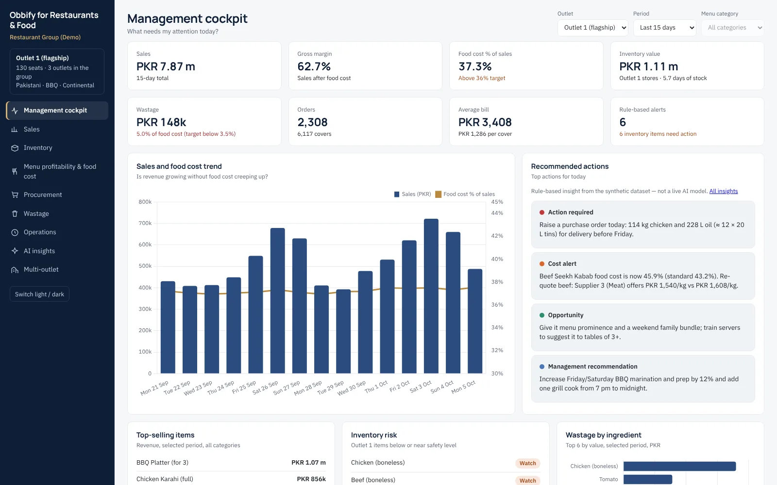The height and width of the screenshot is (485, 777).
Task: Click the Rule-based alerts KPI card
Action: (687, 122)
